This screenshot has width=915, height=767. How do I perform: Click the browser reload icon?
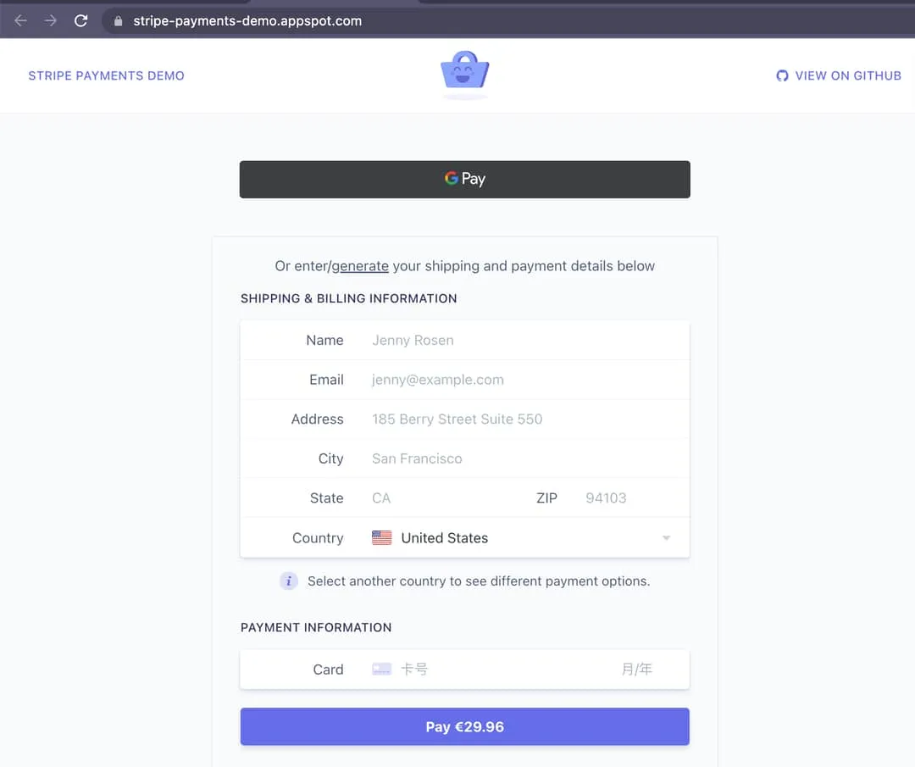click(80, 21)
